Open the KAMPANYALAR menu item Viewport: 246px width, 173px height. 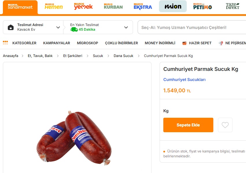(57, 43)
